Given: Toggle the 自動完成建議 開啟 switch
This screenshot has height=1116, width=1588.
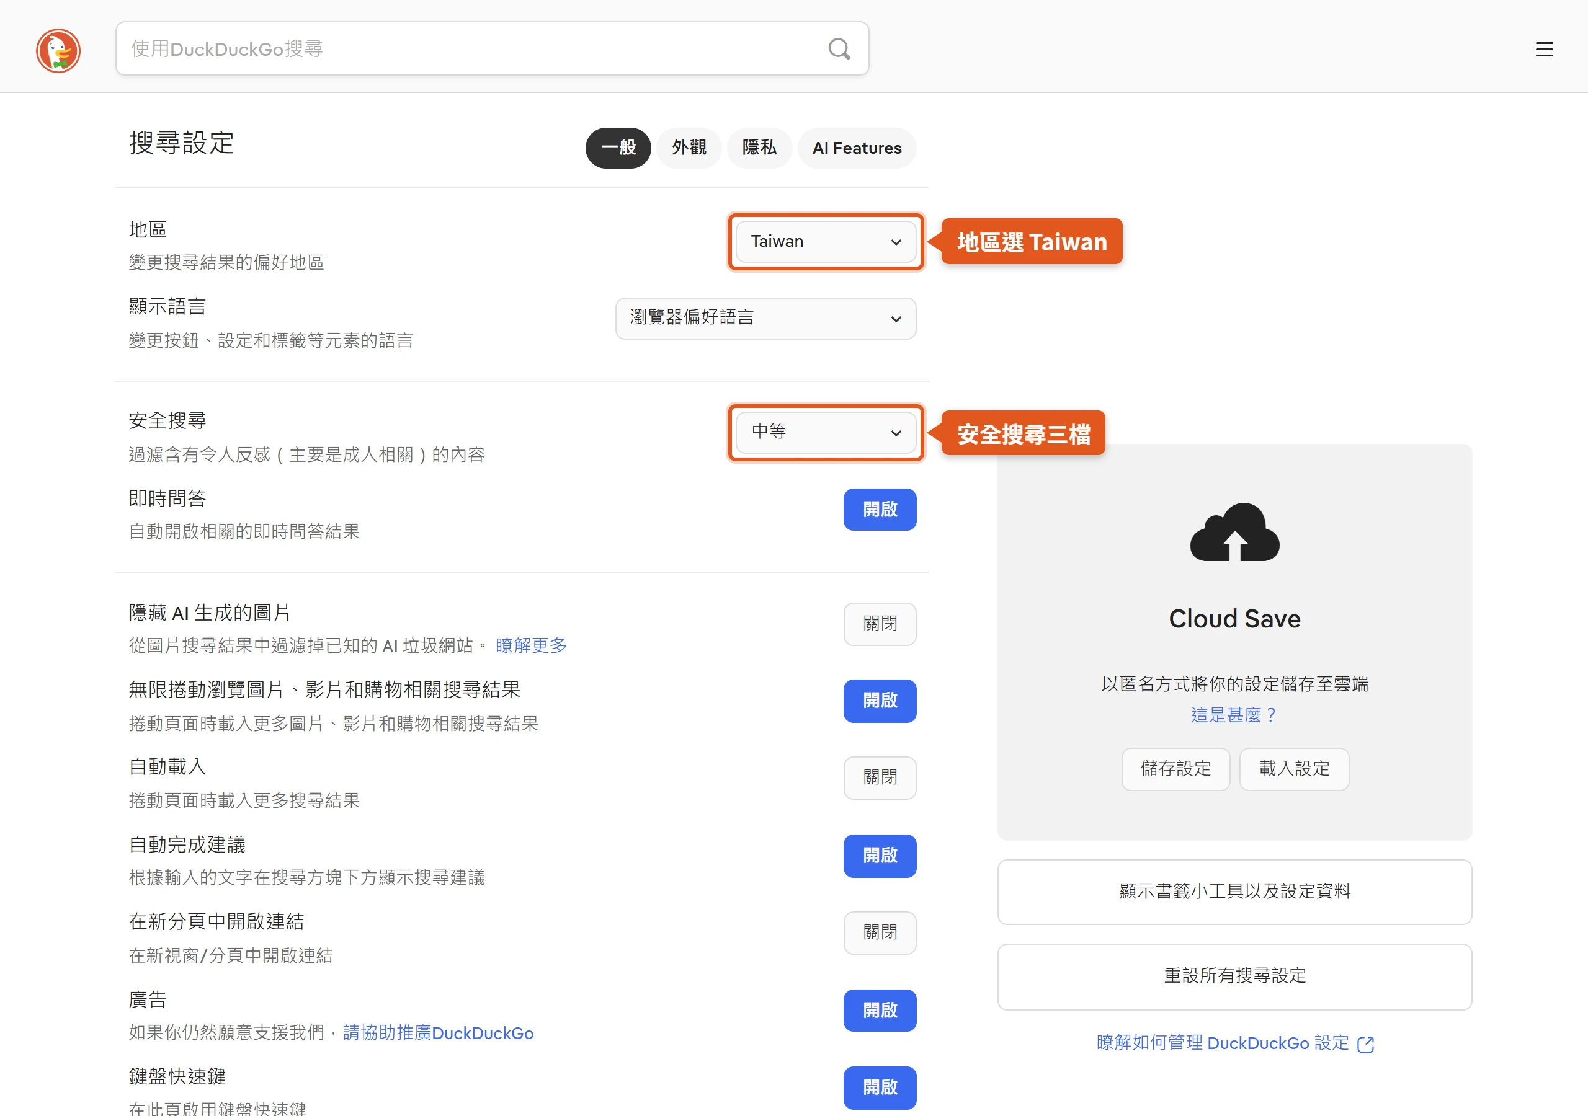Looking at the screenshot, I should point(880,856).
